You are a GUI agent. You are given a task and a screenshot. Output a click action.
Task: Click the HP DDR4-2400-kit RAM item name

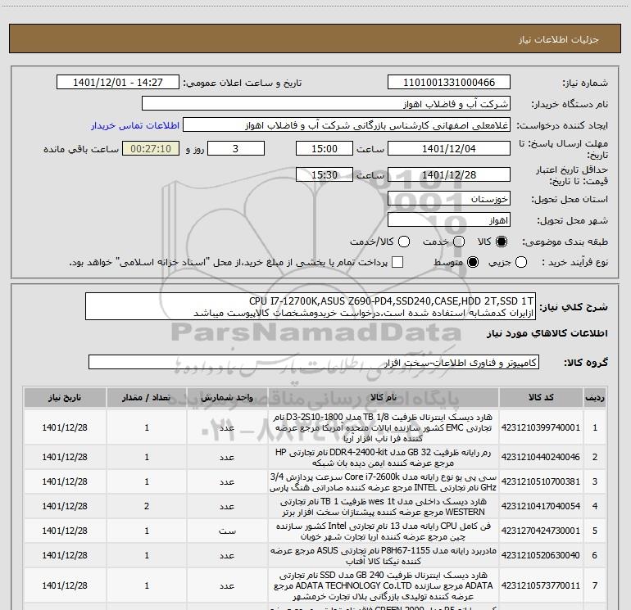click(x=384, y=458)
